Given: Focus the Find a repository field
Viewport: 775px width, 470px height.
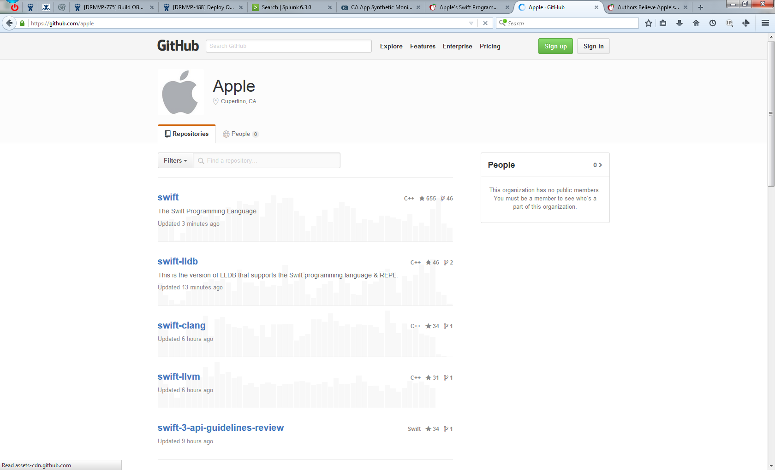Looking at the screenshot, I should click(267, 160).
